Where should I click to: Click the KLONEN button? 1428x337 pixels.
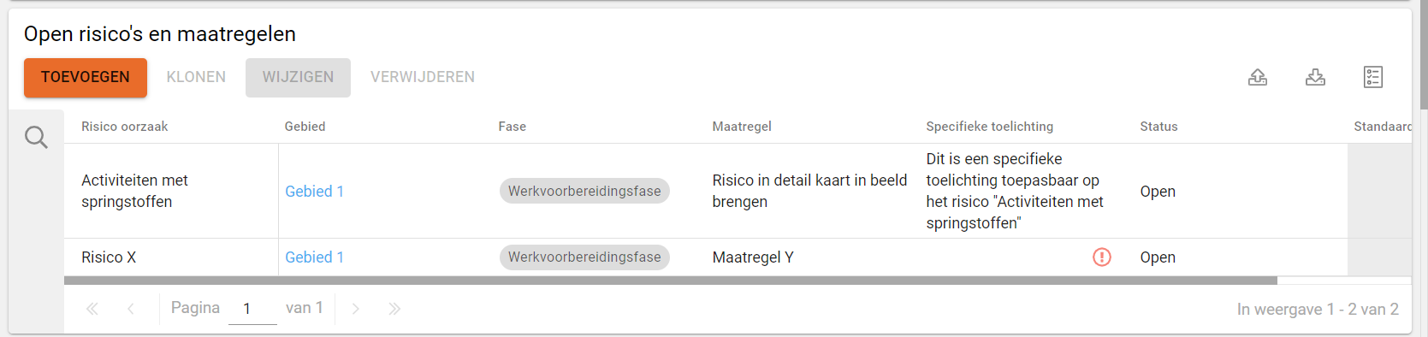click(x=196, y=78)
